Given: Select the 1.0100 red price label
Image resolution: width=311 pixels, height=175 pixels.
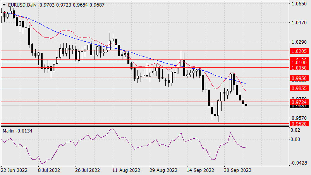Looking at the screenshot, I should click(x=299, y=63).
